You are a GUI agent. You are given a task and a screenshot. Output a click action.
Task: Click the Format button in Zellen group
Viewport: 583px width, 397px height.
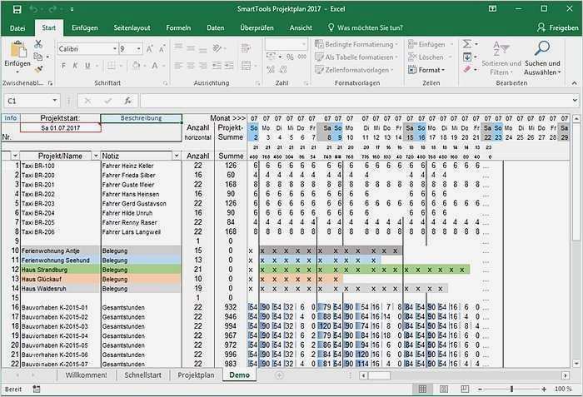(x=426, y=70)
